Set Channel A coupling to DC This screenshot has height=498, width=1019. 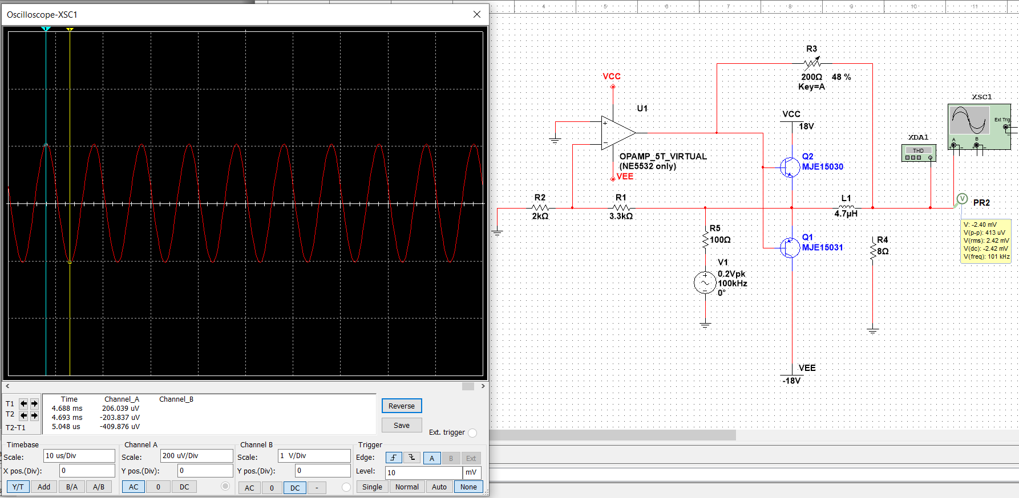tap(184, 487)
